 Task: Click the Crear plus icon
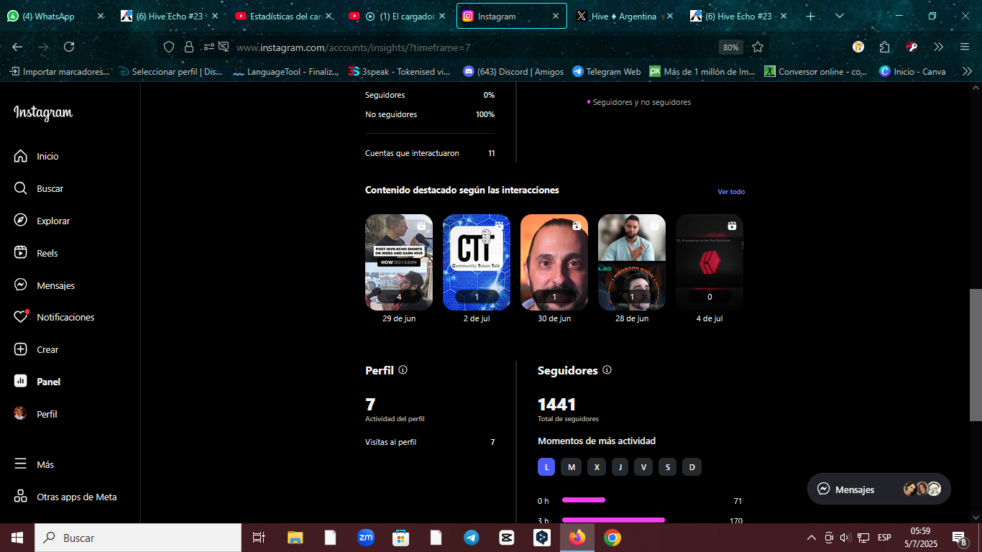21,349
